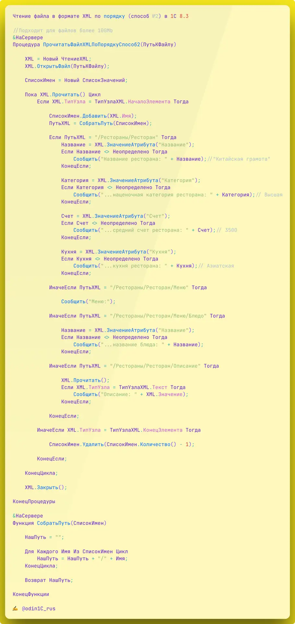
Task: Click the Сообщить("Меню:") statement
Action: (x=88, y=302)
